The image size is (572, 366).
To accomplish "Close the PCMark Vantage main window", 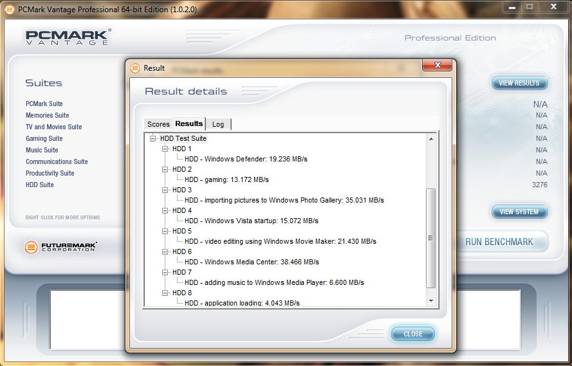I will click(553, 7).
